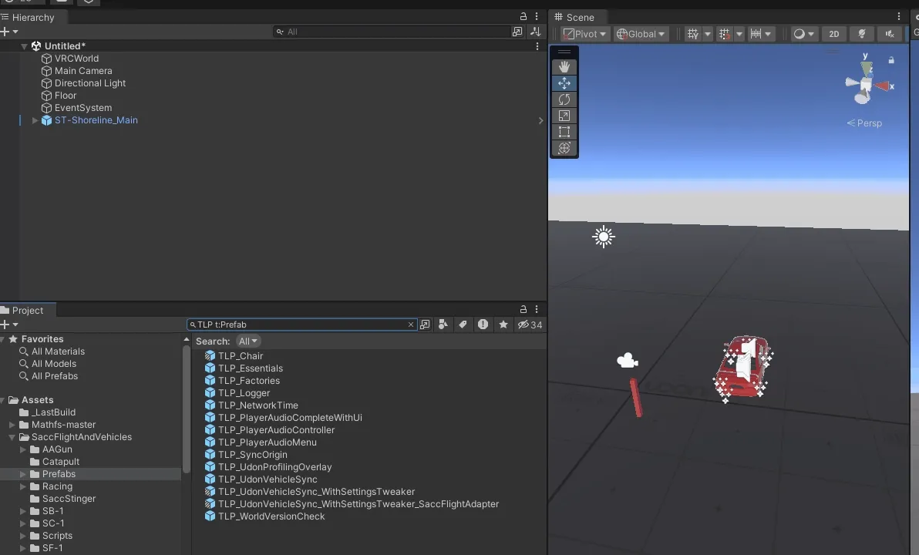The image size is (919, 555).
Task: Toggle the Hierarchy panel lock
Action: tap(523, 17)
